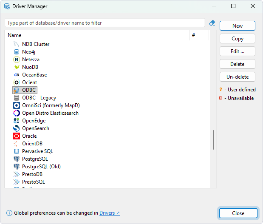This screenshot has width=263, height=224.
Task: Create a driver with the New button
Action: [238, 26]
